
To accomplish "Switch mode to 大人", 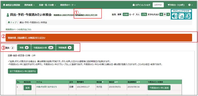I will (138, 15).
